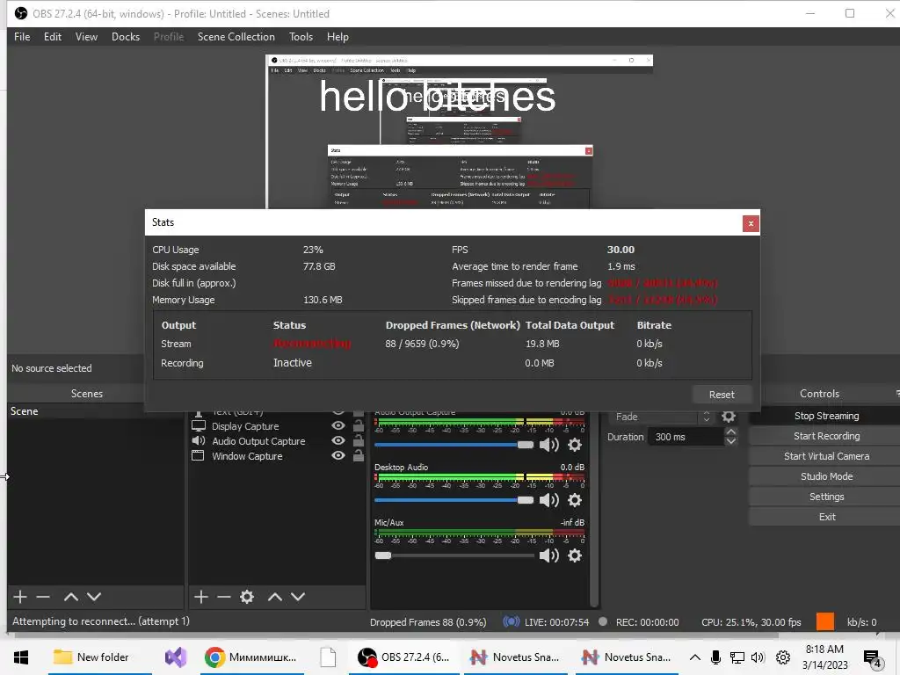Mute Desktop Audio speaker icon
The image size is (900, 675).
click(549, 500)
